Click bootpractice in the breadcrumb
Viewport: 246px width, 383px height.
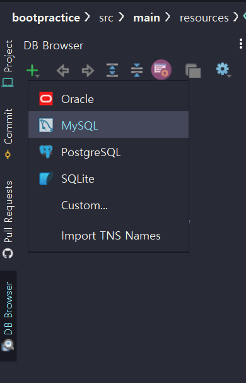[x=46, y=18]
